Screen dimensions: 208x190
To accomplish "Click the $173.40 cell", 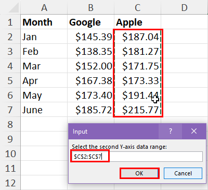I will (x=90, y=96).
